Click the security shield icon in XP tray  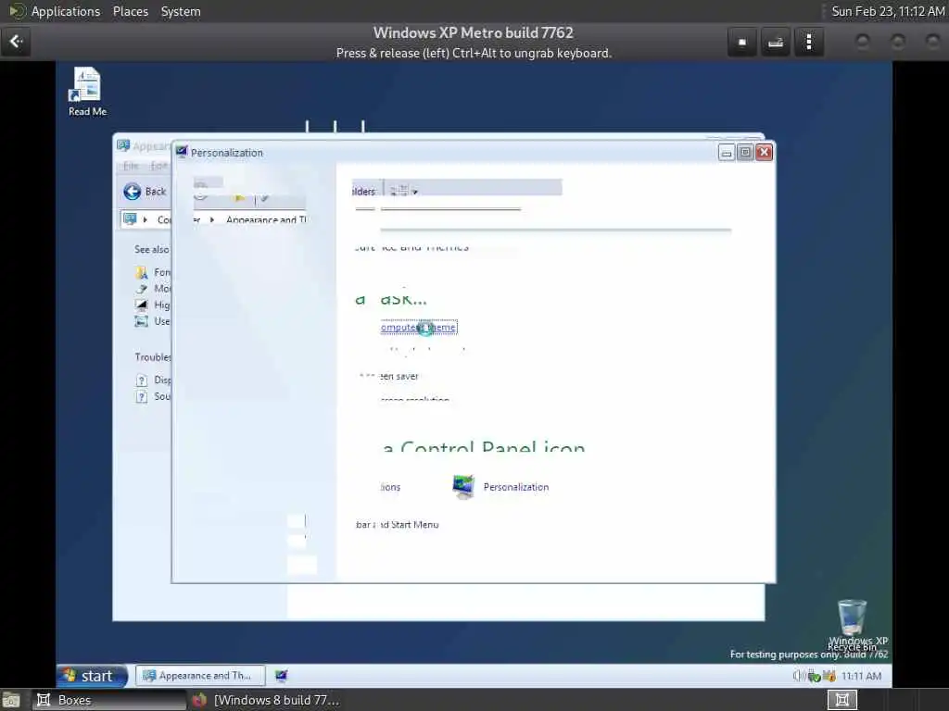pos(829,676)
